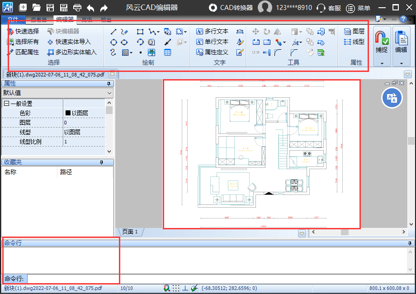Click the canvas horizontal scrollbar thumb
The image size is (416, 294).
[345, 232]
